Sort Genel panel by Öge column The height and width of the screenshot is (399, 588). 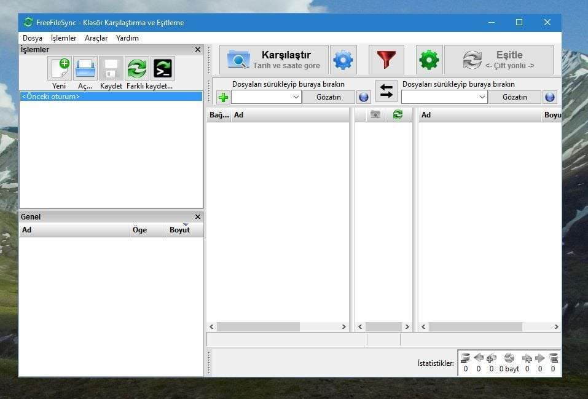tap(147, 230)
